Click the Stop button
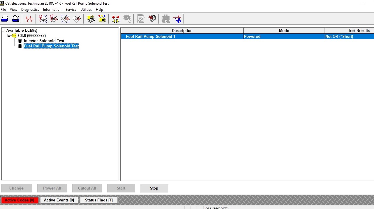Image resolution: width=374 pixels, height=209 pixels. 154,188
